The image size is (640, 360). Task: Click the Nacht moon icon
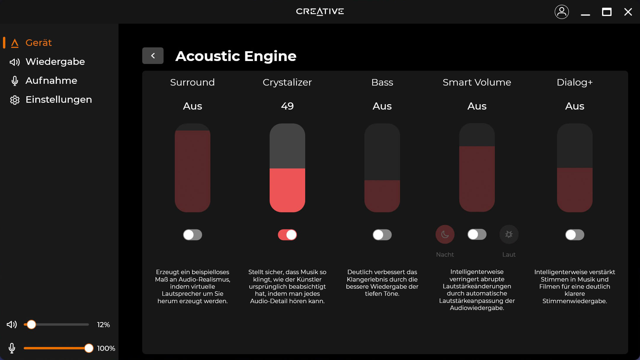pos(445,234)
